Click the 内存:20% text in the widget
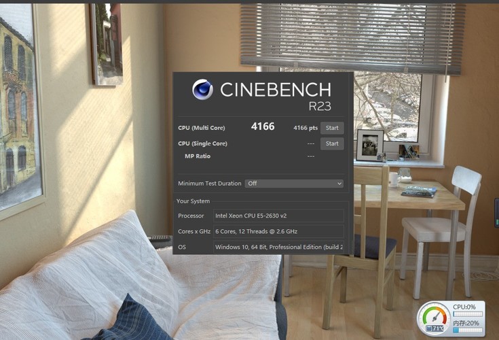 coord(466,323)
